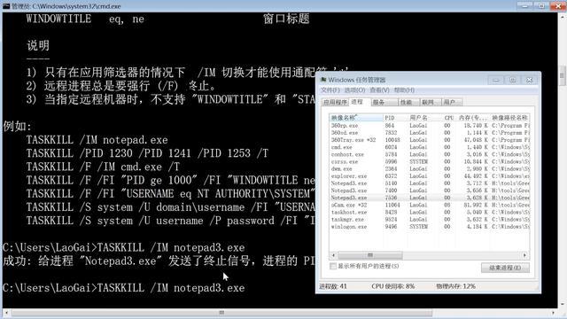
Task: Select the 360rp.exe process row
Action: (x=430, y=126)
